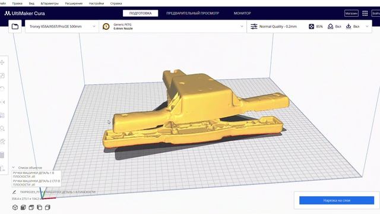Click the Normal Quality - 0.2mm profile text

click(278, 26)
